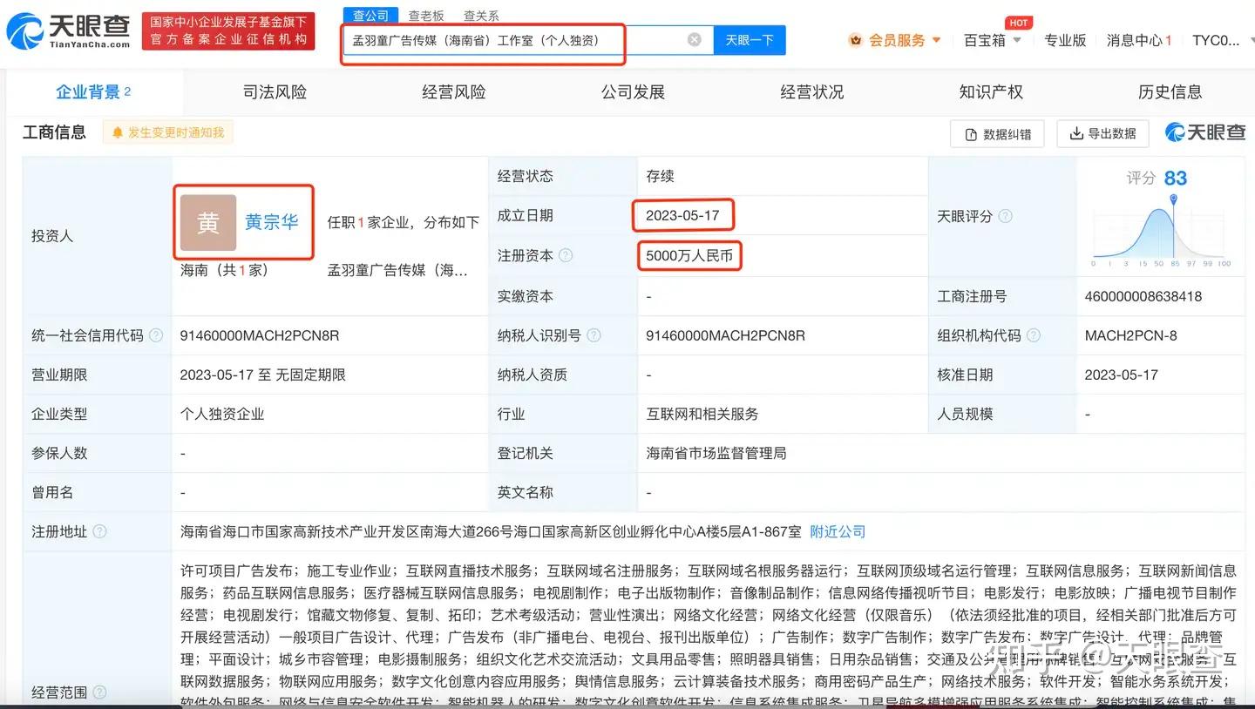Viewport: 1255px width, 709px height.
Task: Open 消息中心 notifications
Action: point(1139,40)
